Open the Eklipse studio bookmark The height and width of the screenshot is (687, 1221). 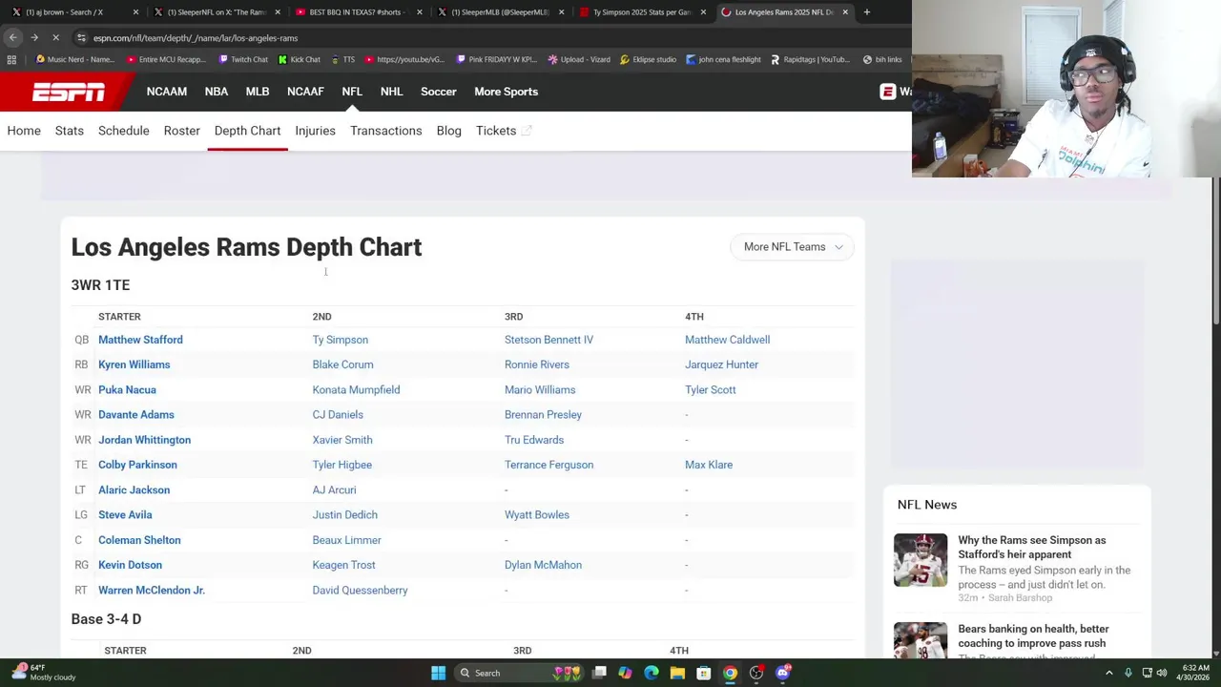coord(648,59)
